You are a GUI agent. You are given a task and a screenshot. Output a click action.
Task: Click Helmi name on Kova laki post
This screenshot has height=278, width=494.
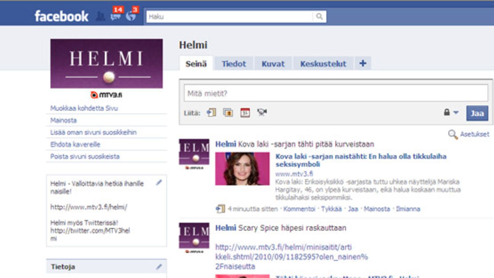pos(226,144)
